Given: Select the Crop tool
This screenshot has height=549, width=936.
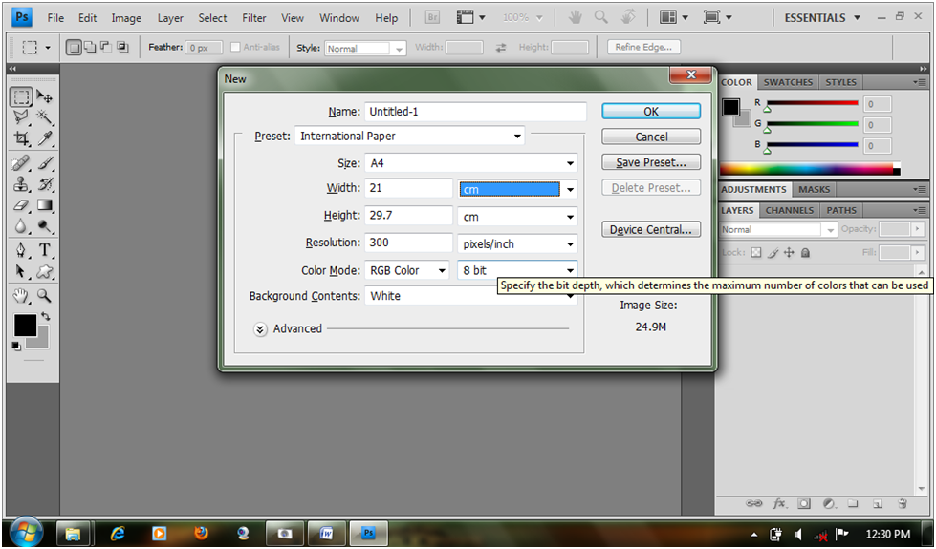Looking at the screenshot, I should tap(21, 138).
